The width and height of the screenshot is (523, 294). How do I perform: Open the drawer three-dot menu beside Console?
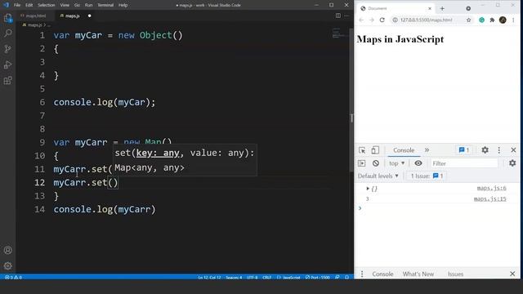pyautogui.click(x=362, y=274)
